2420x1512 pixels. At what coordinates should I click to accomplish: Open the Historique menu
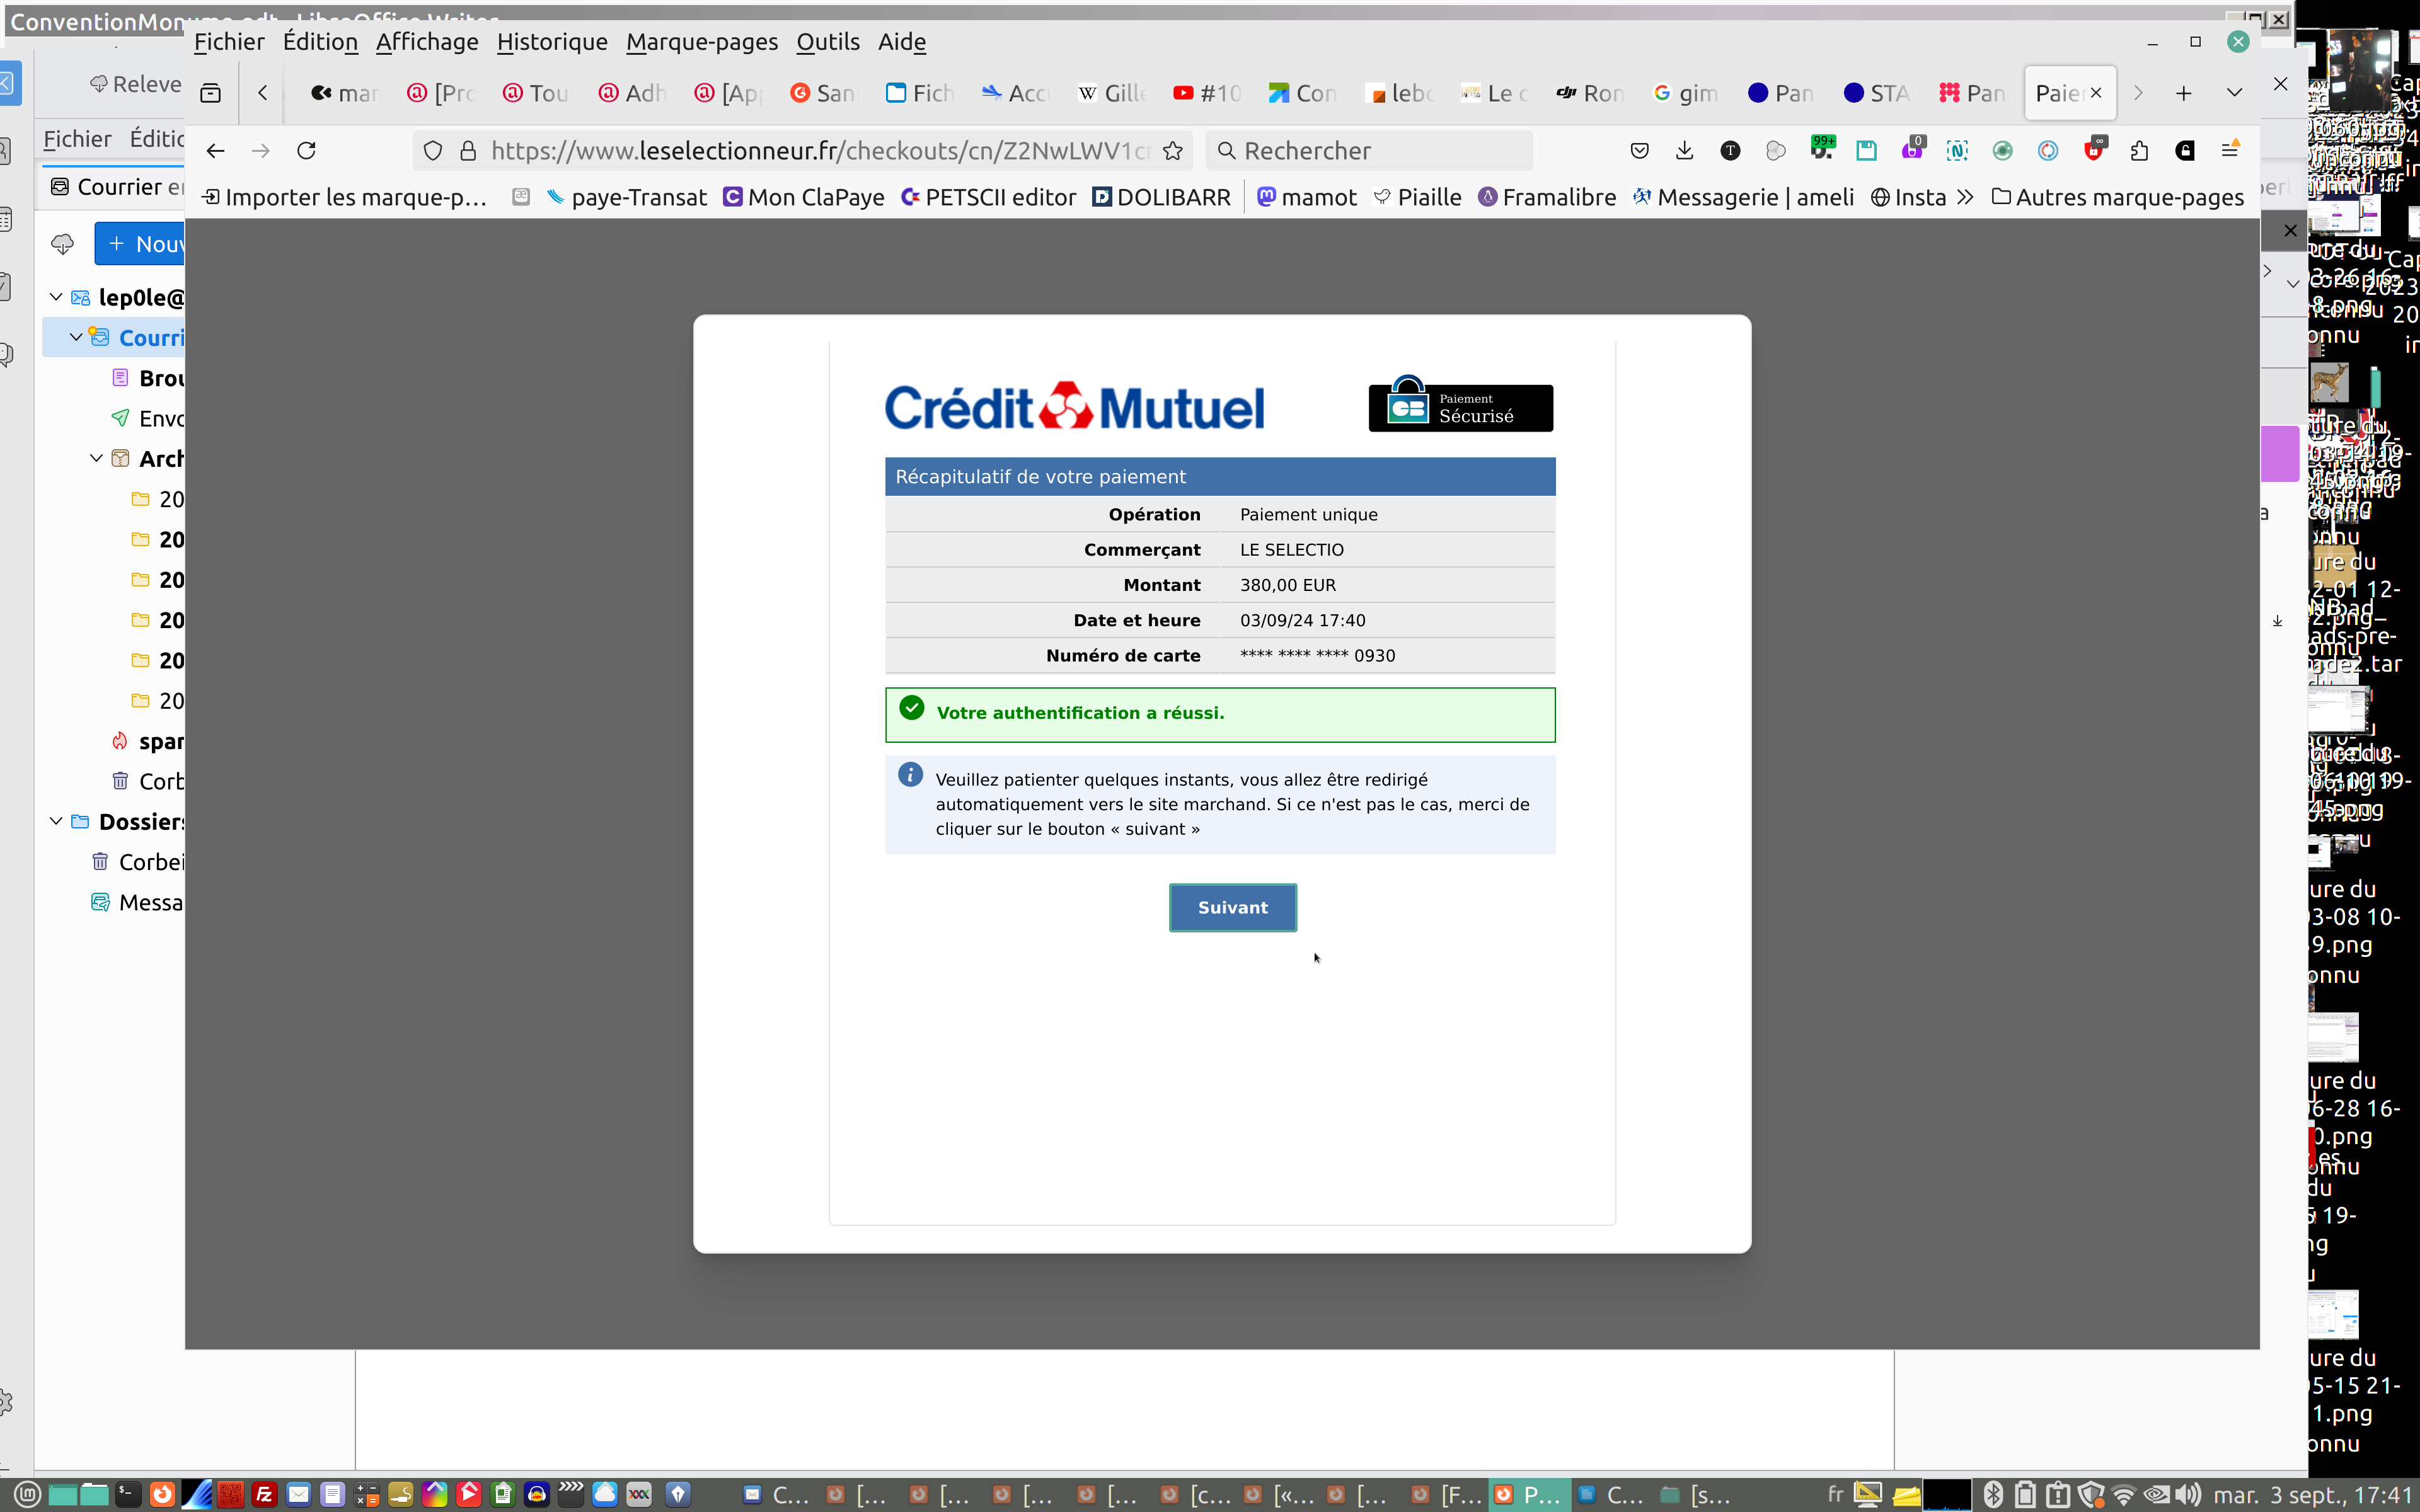click(552, 42)
